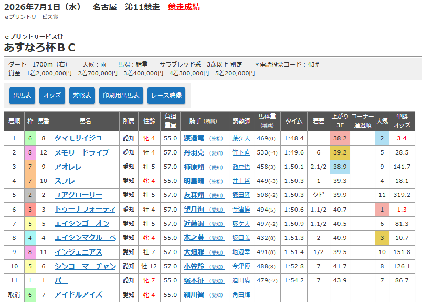Open trainer 藤ケ人 link in タマモサイジョ row
Image resolution: width=422 pixels, height=308 pixels.
click(x=241, y=138)
